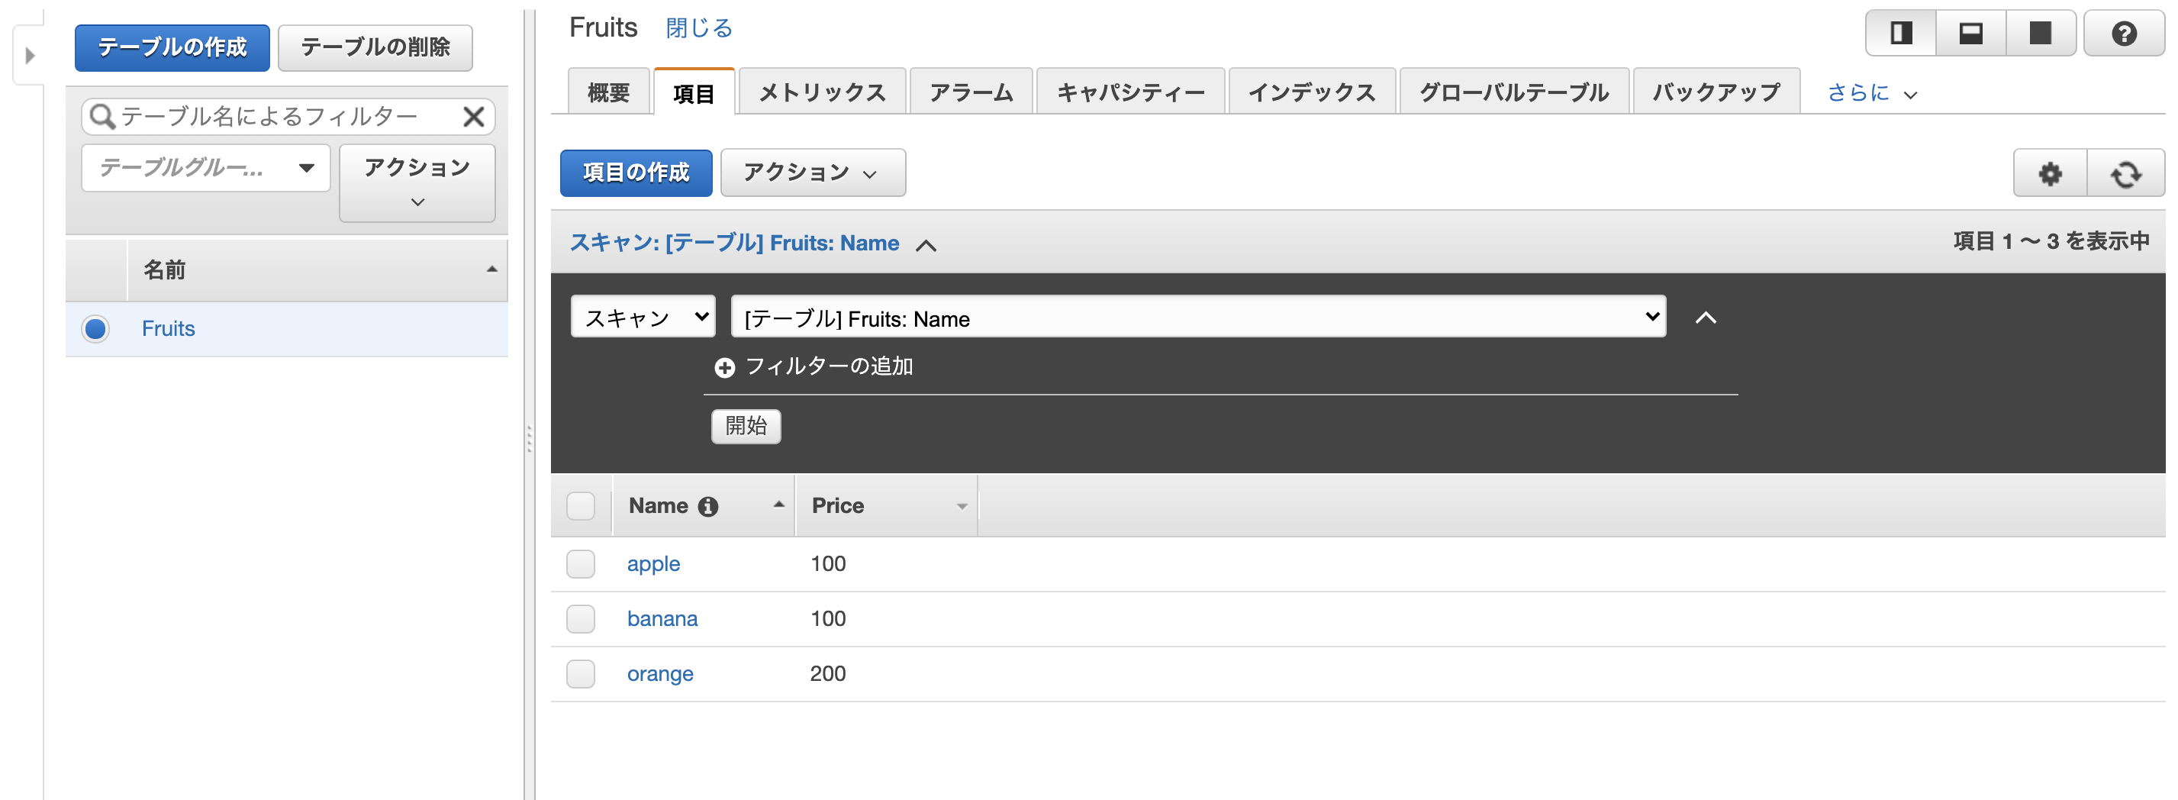Click テーブルの削除 button

[375, 47]
